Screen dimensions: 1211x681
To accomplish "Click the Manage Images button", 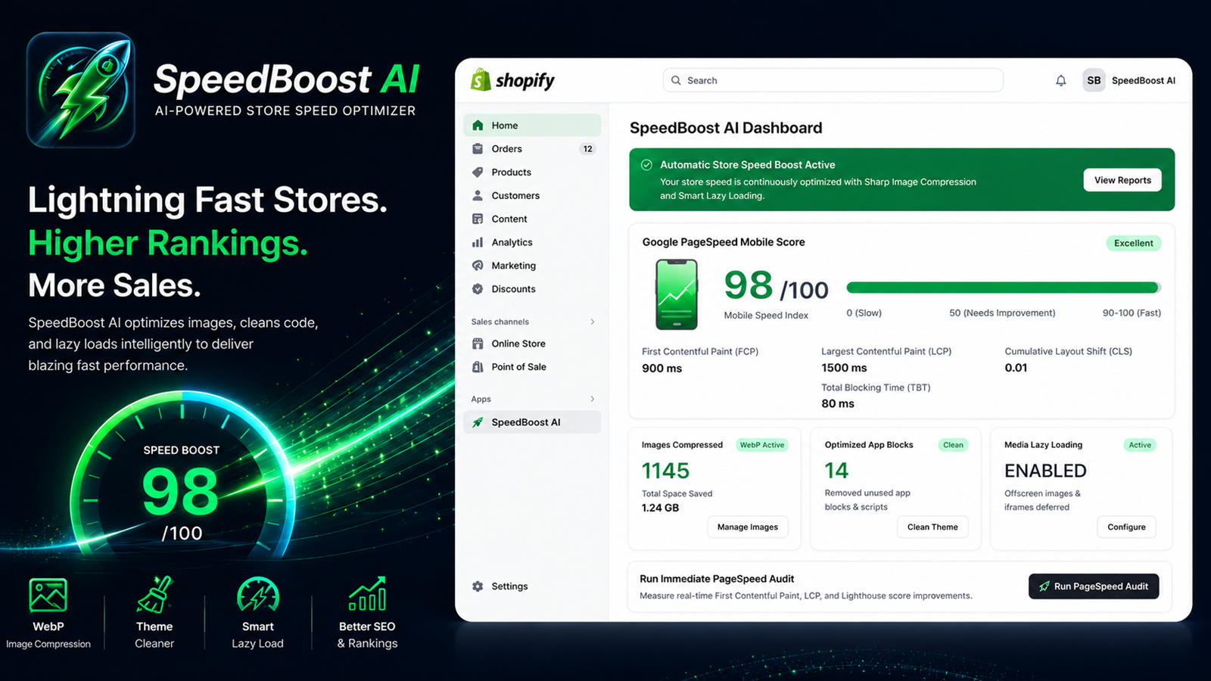I will tap(748, 527).
